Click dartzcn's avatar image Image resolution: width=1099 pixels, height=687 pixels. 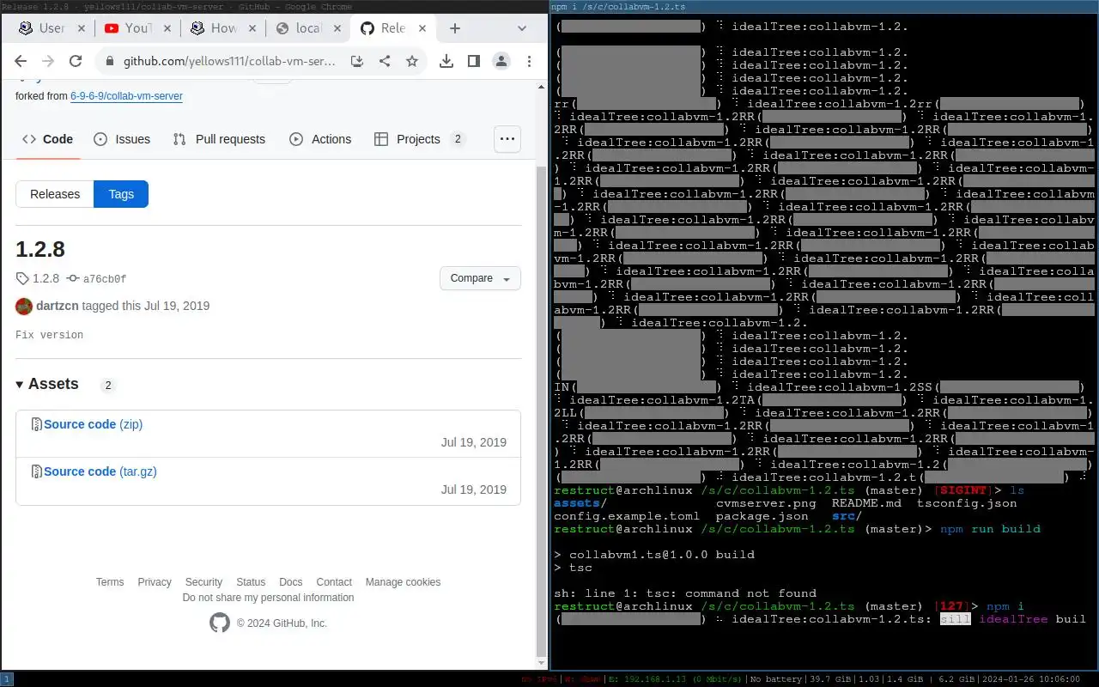pyautogui.click(x=24, y=306)
